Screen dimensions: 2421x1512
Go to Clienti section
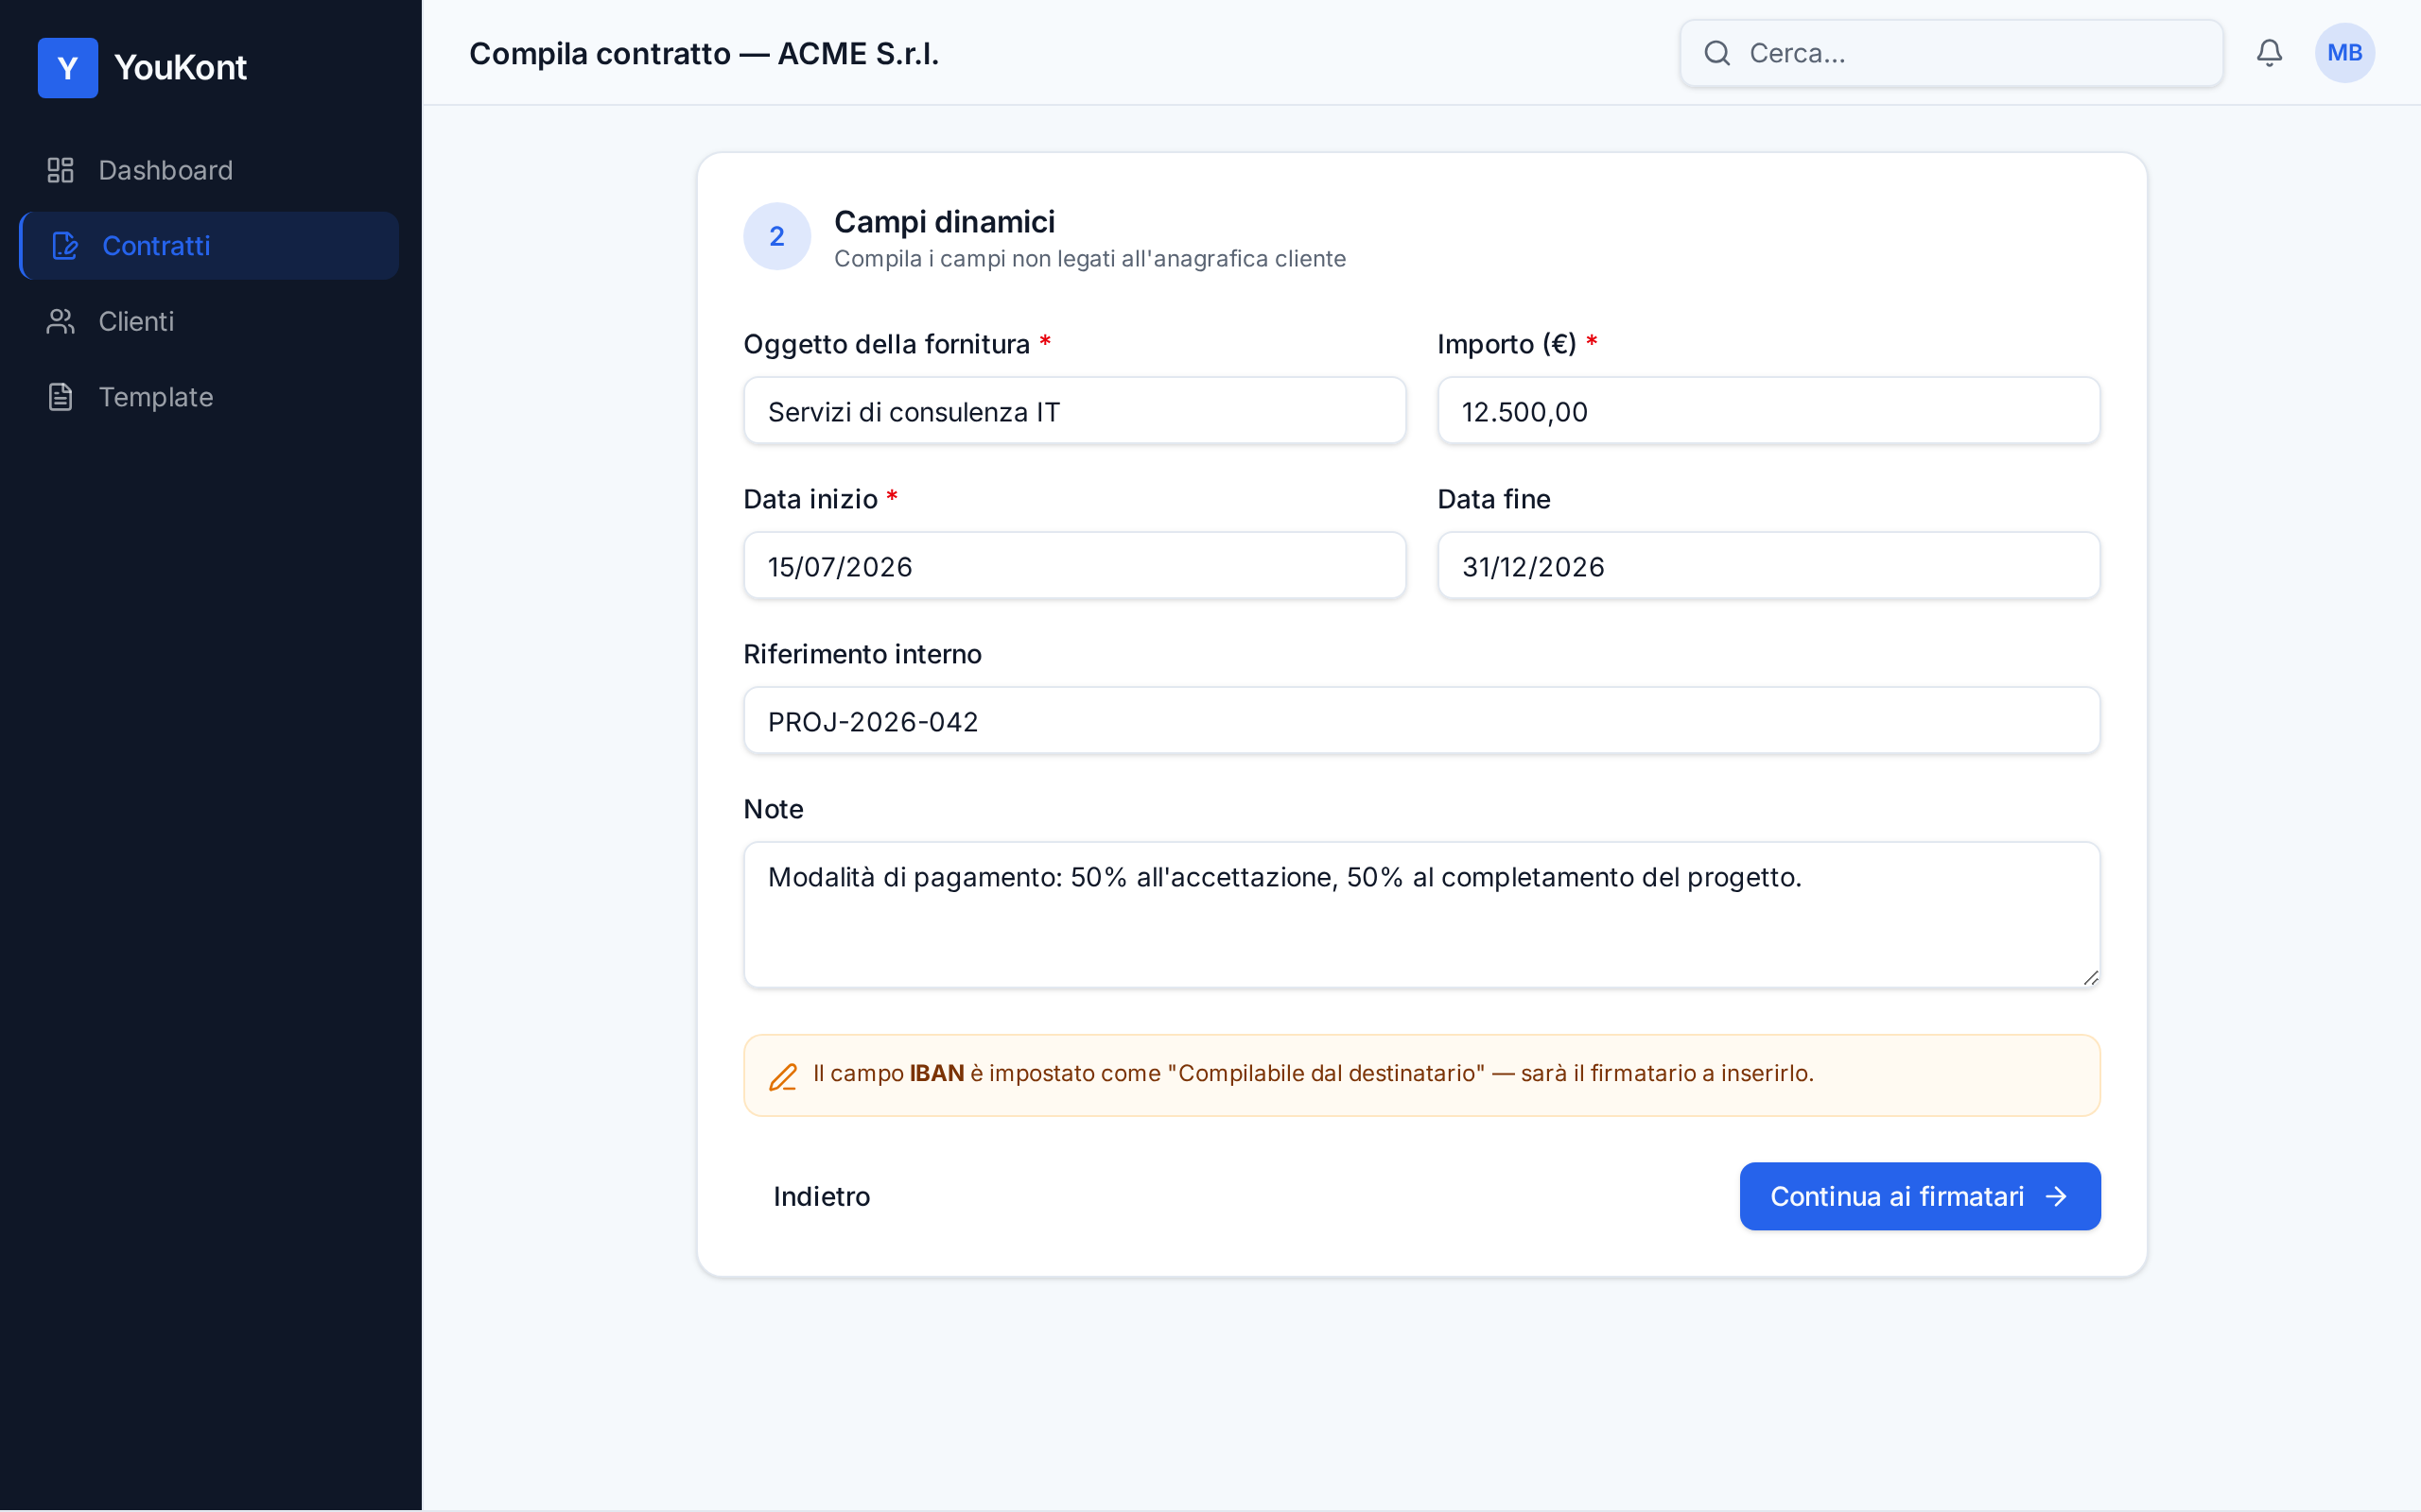click(209, 321)
